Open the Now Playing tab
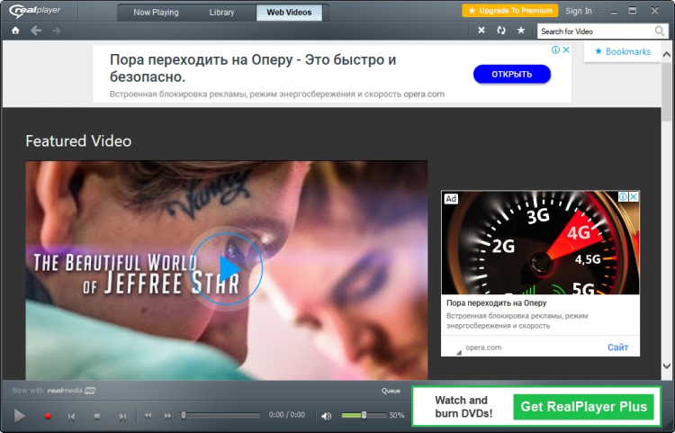The image size is (675, 433). (156, 12)
